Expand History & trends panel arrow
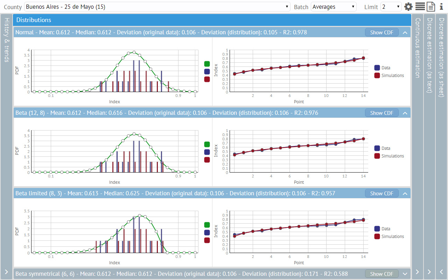Screen dimensions: 448x280 6,272
